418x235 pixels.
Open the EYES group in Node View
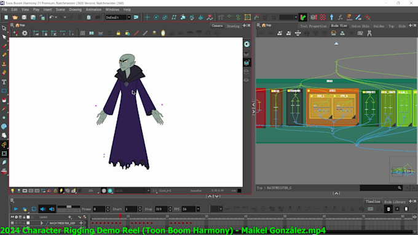pyautogui.click(x=332, y=107)
